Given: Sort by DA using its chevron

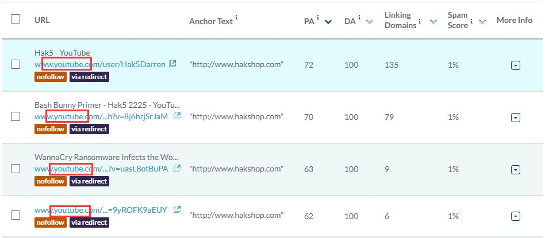Looking at the screenshot, I should pos(370,22).
